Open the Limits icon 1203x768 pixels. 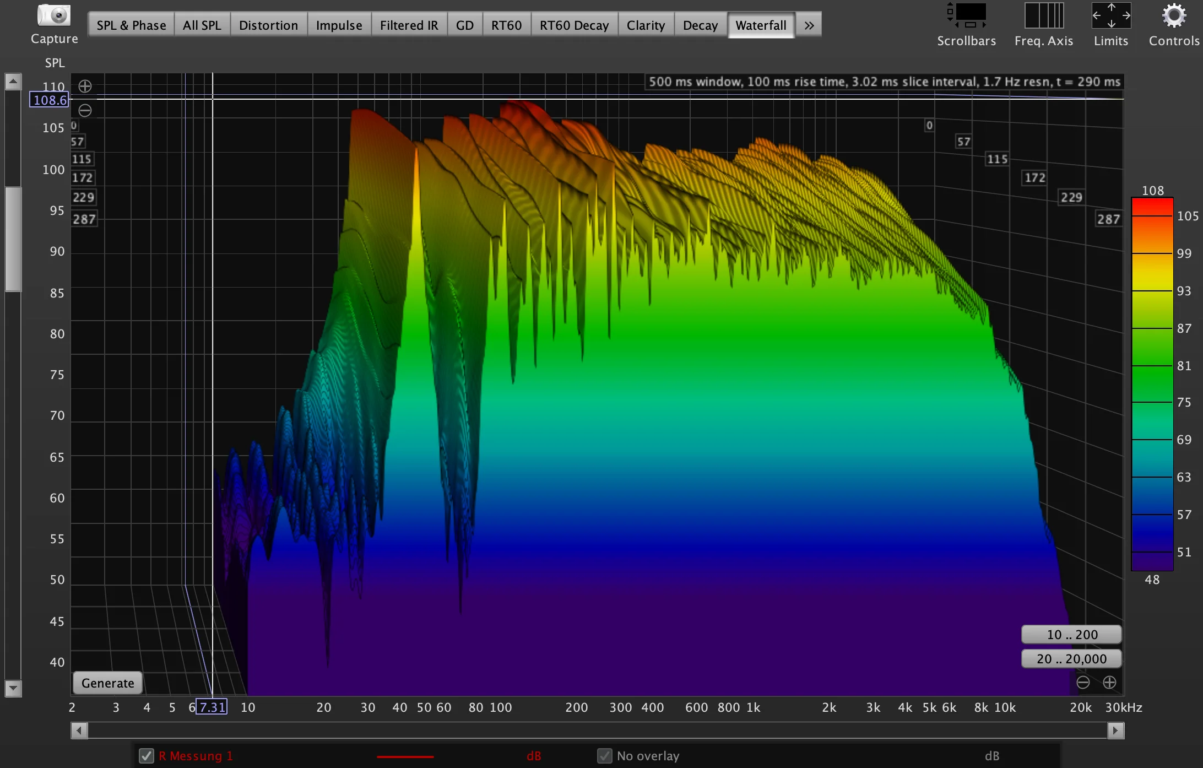point(1111,15)
